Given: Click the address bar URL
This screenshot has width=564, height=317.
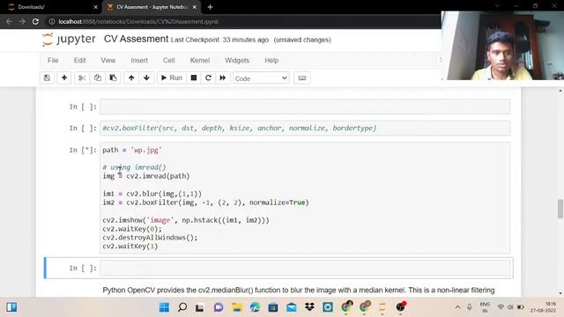Looking at the screenshot, I should 138,21.
